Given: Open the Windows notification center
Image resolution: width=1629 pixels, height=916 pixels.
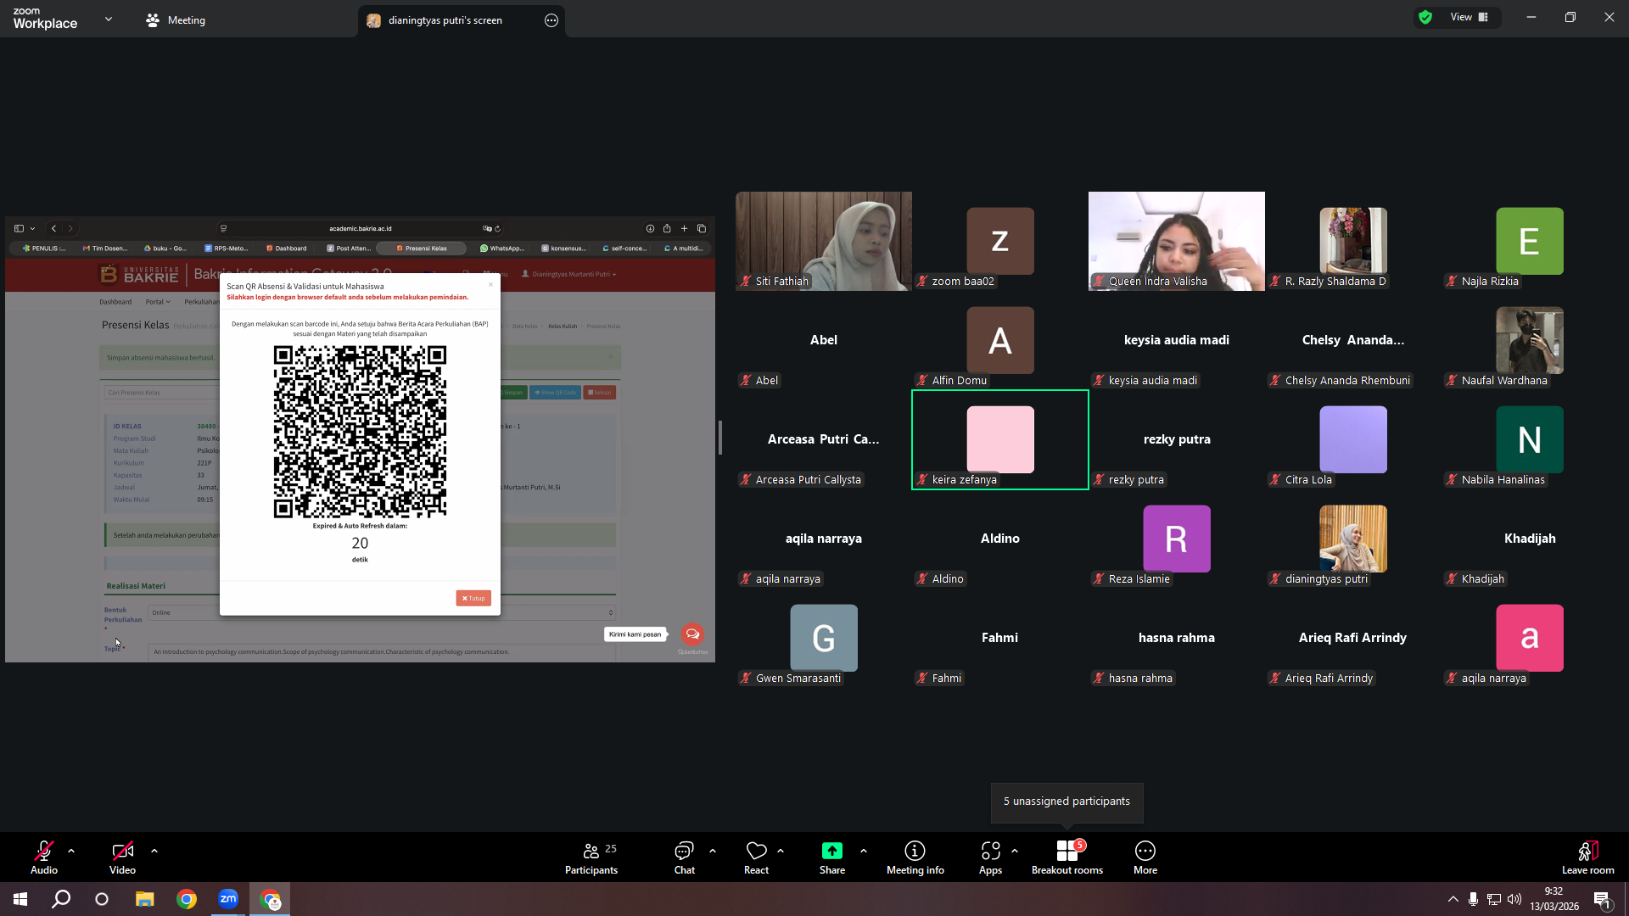Looking at the screenshot, I should click(x=1602, y=900).
